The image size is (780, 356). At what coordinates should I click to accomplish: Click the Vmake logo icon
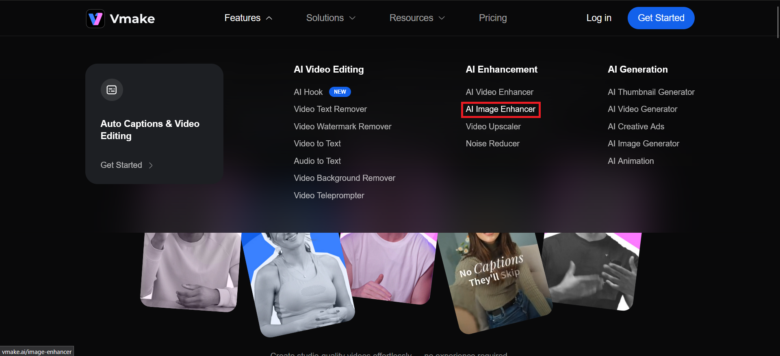click(x=95, y=19)
